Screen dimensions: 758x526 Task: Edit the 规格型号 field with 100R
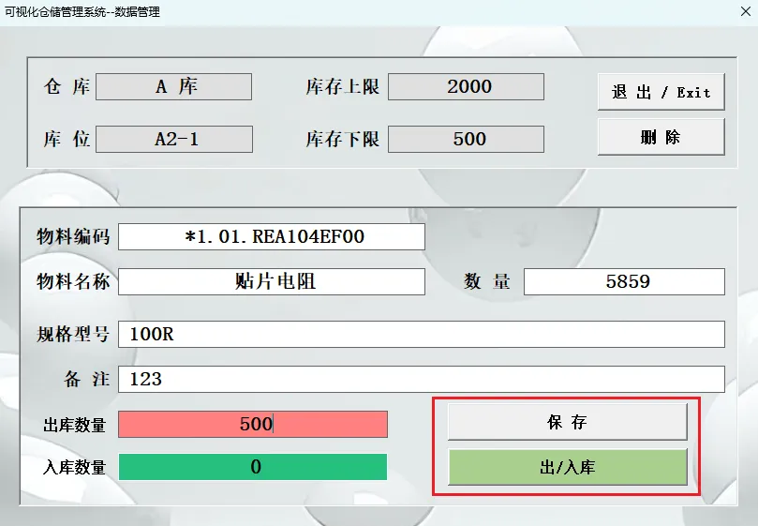coord(422,334)
